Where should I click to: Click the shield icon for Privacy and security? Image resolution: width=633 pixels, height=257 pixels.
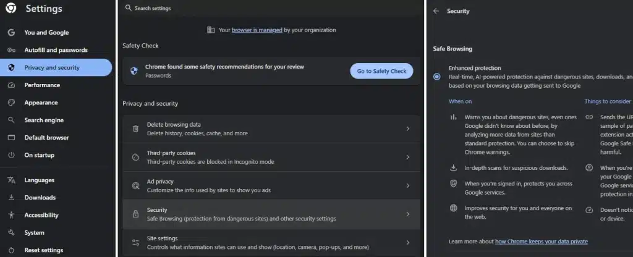pyautogui.click(x=11, y=68)
